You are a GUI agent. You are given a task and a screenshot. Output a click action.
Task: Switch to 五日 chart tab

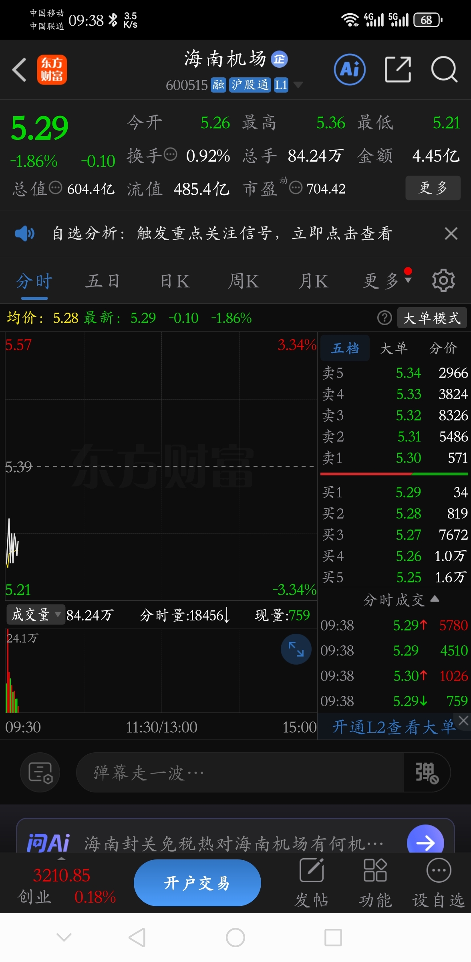coord(103,281)
